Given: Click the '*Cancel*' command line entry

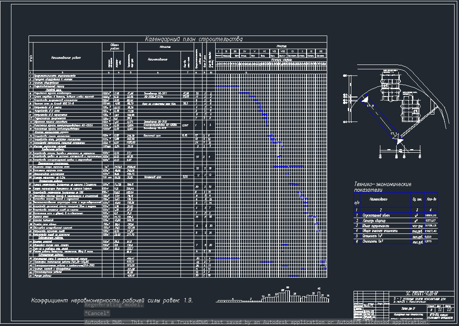Looking at the screenshot, I should click(97, 313).
